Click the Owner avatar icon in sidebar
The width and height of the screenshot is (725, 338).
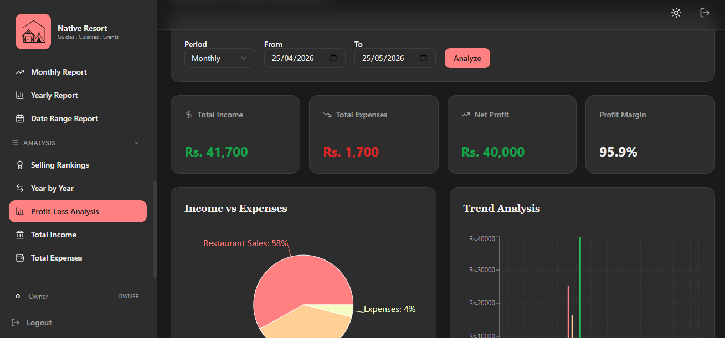point(18,297)
